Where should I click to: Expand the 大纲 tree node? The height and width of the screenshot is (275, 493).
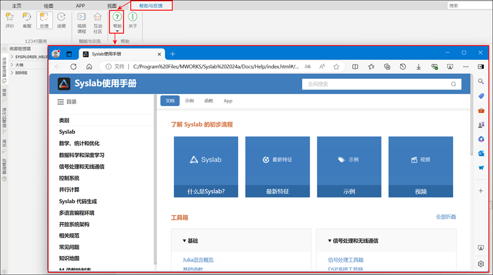pyautogui.click(x=12, y=65)
